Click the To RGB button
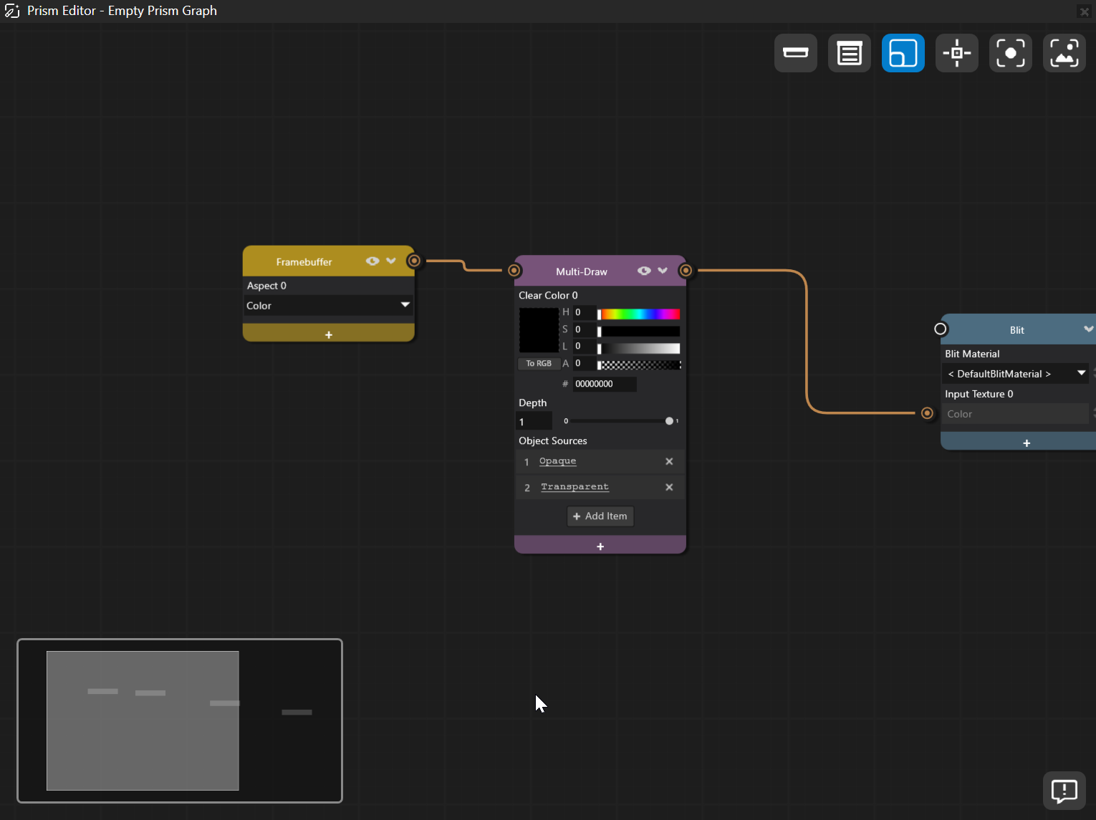The image size is (1096, 820). 539,364
